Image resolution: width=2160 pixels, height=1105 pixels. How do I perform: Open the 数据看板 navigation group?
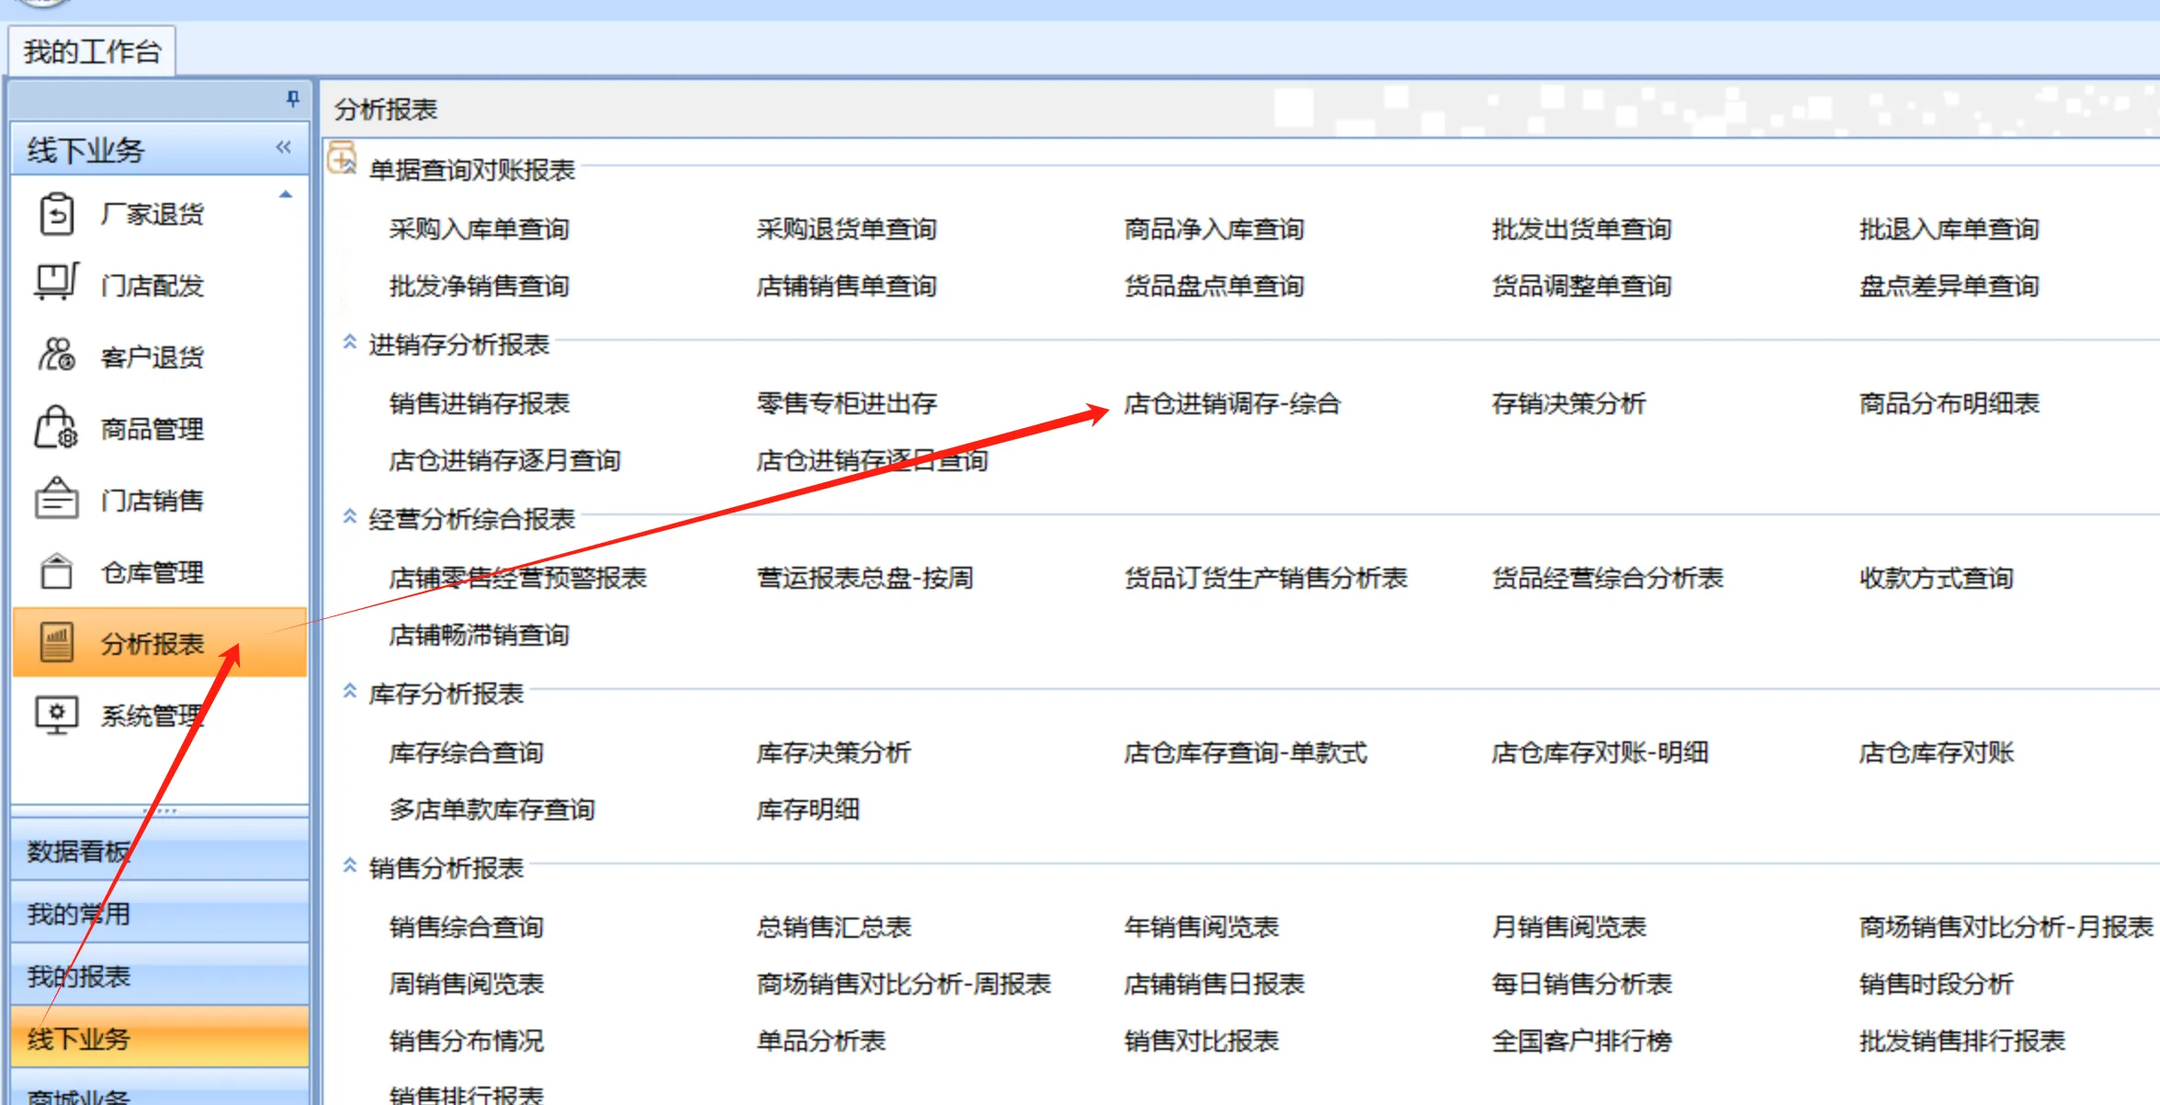pyautogui.click(x=79, y=851)
